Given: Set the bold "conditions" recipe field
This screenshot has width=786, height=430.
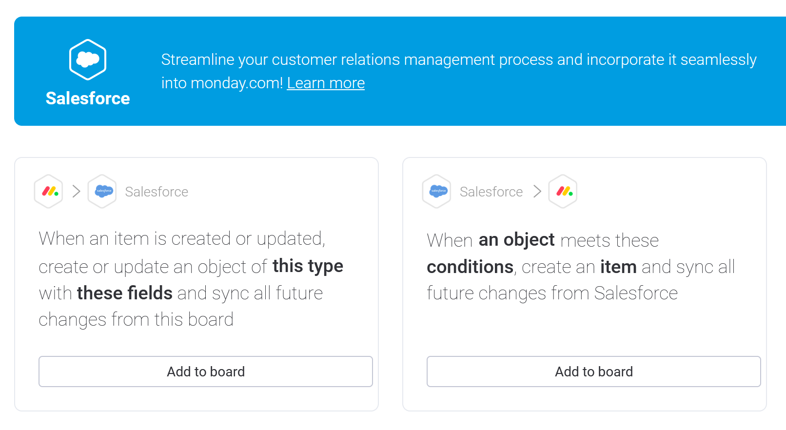Looking at the screenshot, I should coord(470,267).
